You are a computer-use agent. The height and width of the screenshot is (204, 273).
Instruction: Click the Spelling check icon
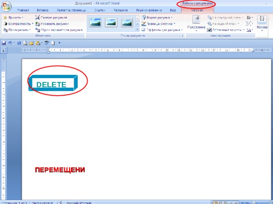tap(47, 43)
